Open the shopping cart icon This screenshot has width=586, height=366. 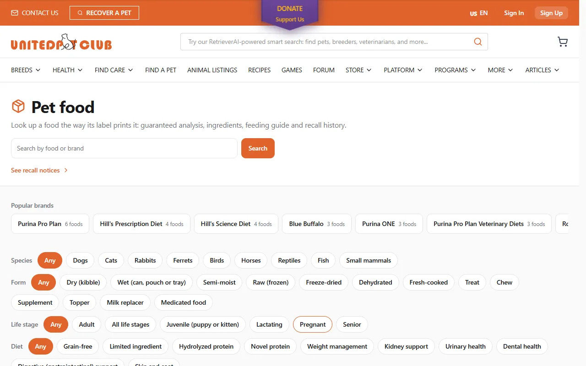click(563, 42)
